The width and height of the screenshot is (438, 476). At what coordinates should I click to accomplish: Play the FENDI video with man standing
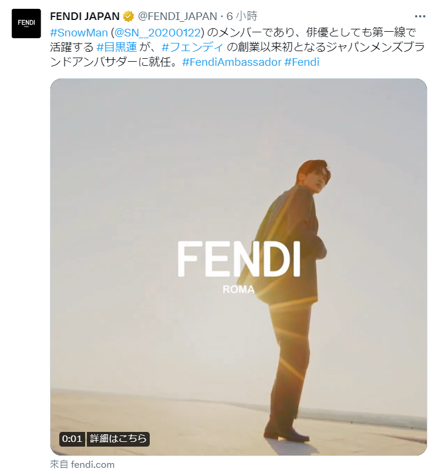(239, 267)
